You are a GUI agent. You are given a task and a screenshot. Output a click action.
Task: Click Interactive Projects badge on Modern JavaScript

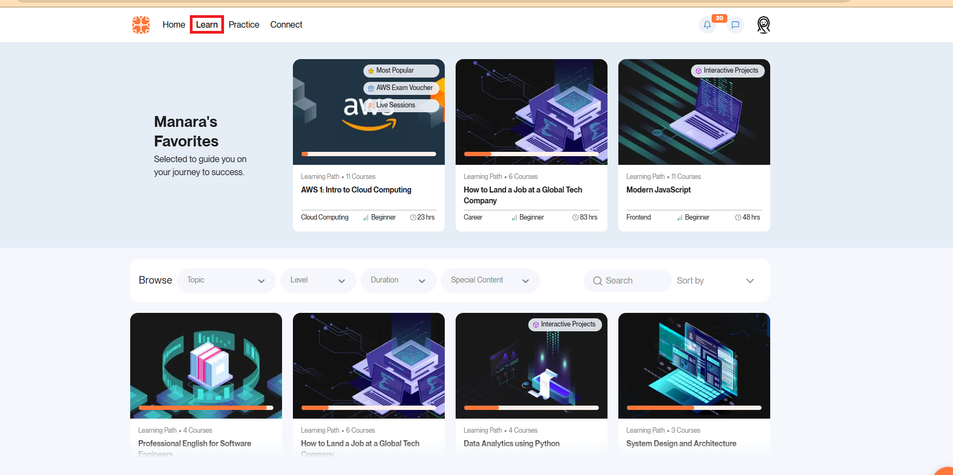(x=728, y=70)
